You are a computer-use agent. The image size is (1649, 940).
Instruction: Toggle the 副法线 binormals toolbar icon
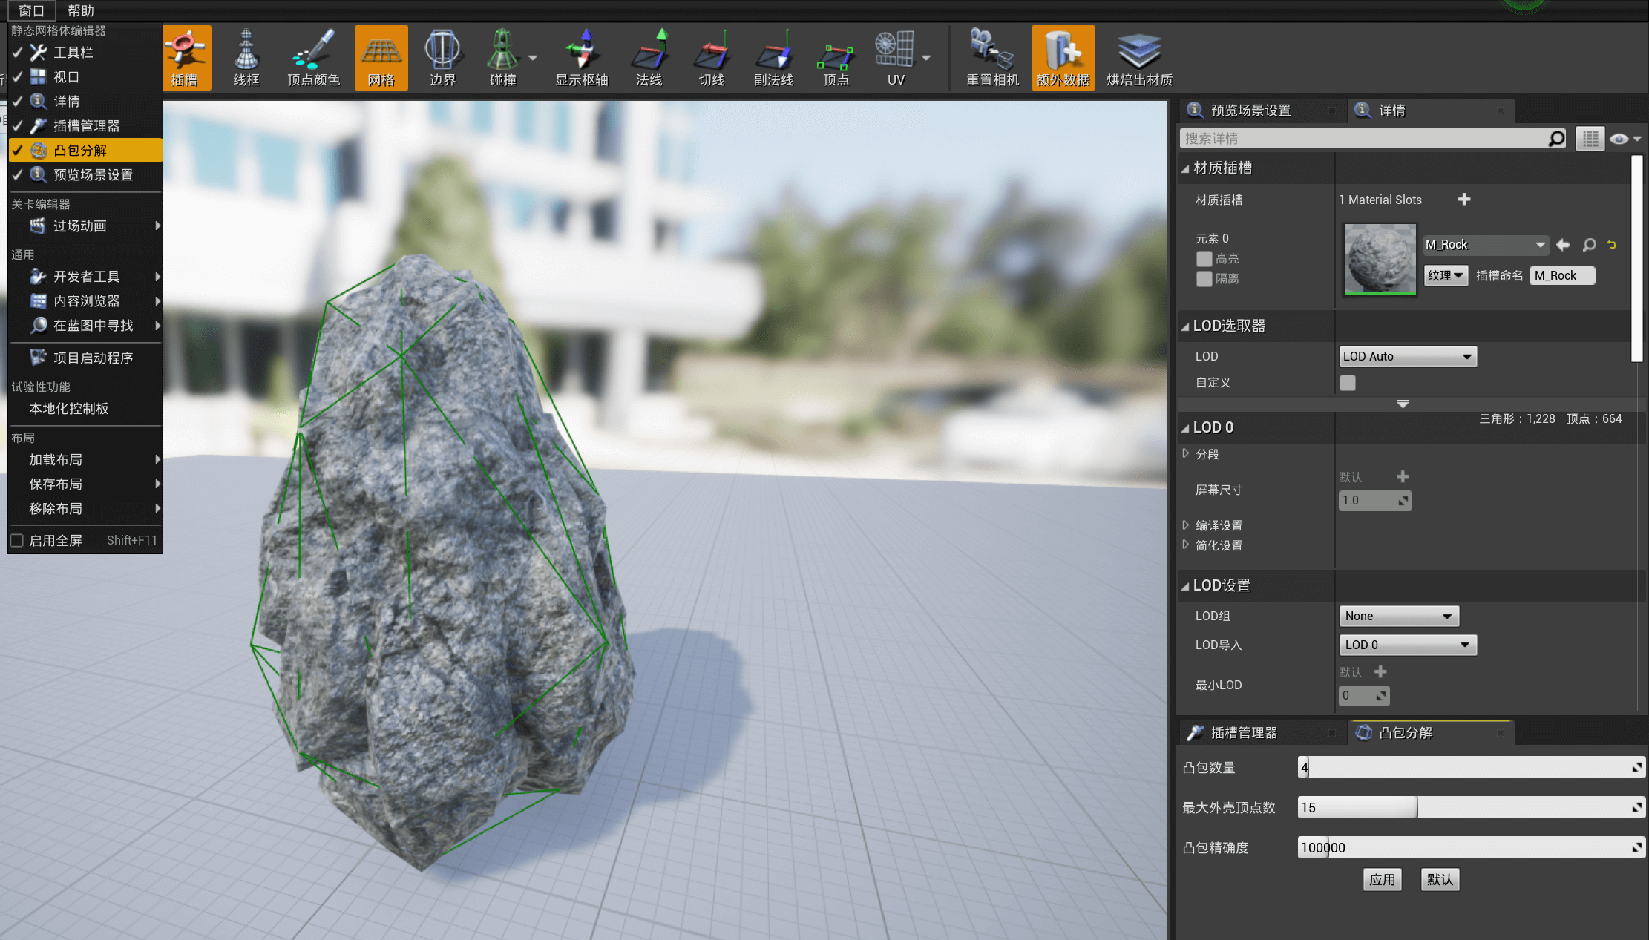[x=773, y=58]
